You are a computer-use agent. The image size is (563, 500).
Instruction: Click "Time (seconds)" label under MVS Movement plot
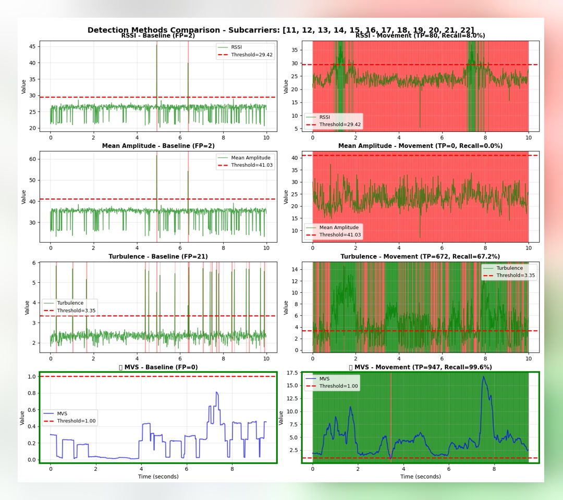(421, 477)
